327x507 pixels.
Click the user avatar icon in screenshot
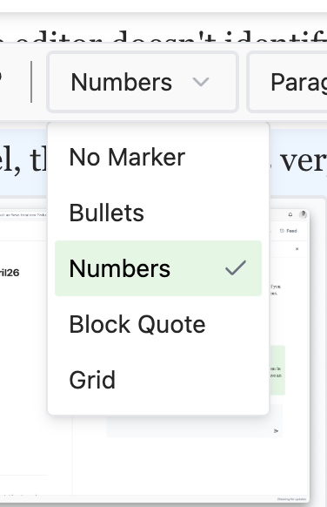303,214
